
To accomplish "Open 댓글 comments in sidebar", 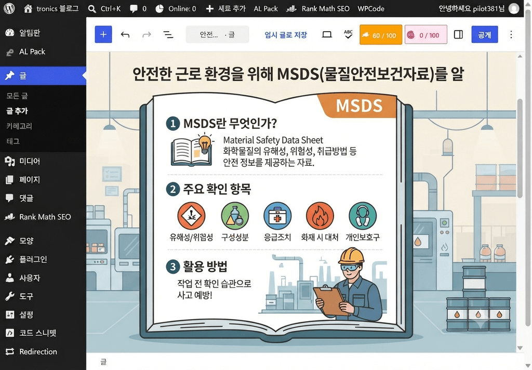I will [43, 198].
